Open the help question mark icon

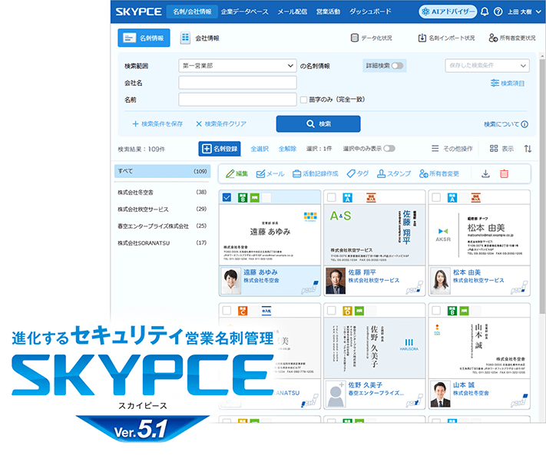coord(498,12)
